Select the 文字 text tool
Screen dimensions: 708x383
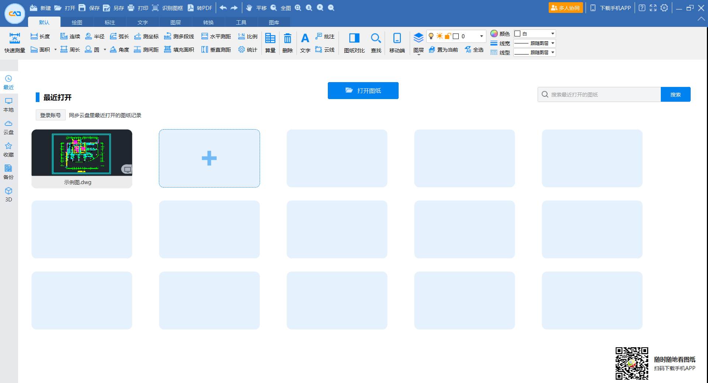305,43
